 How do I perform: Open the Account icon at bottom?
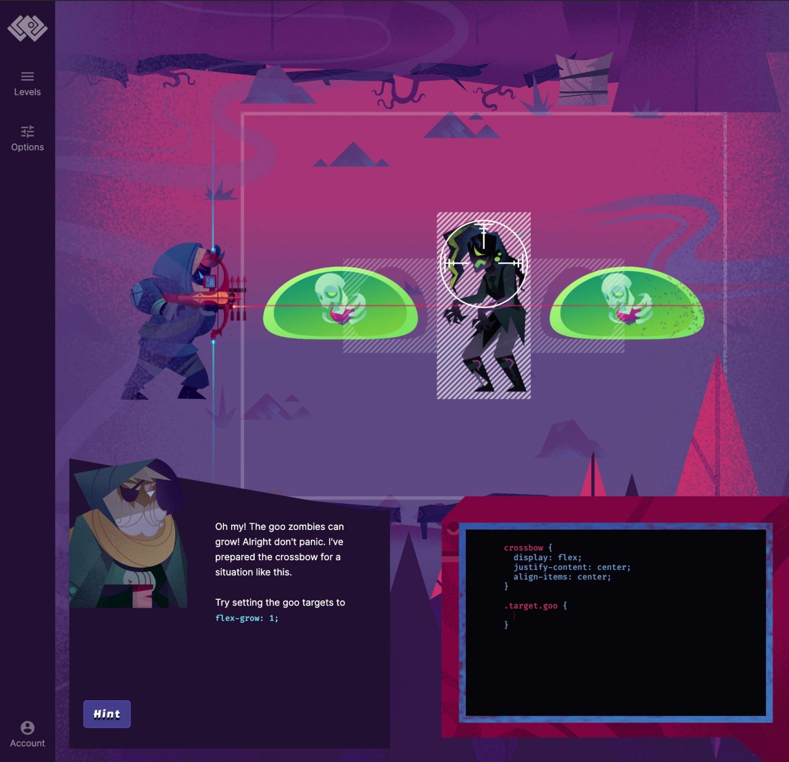(x=27, y=728)
